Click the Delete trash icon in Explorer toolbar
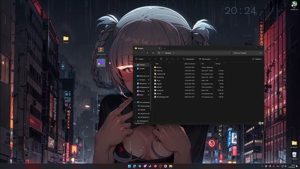300x169 pixels. point(178,59)
